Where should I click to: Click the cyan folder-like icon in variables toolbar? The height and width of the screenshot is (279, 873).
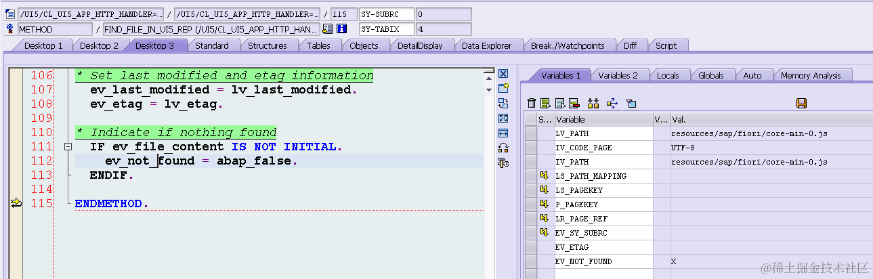click(x=631, y=103)
